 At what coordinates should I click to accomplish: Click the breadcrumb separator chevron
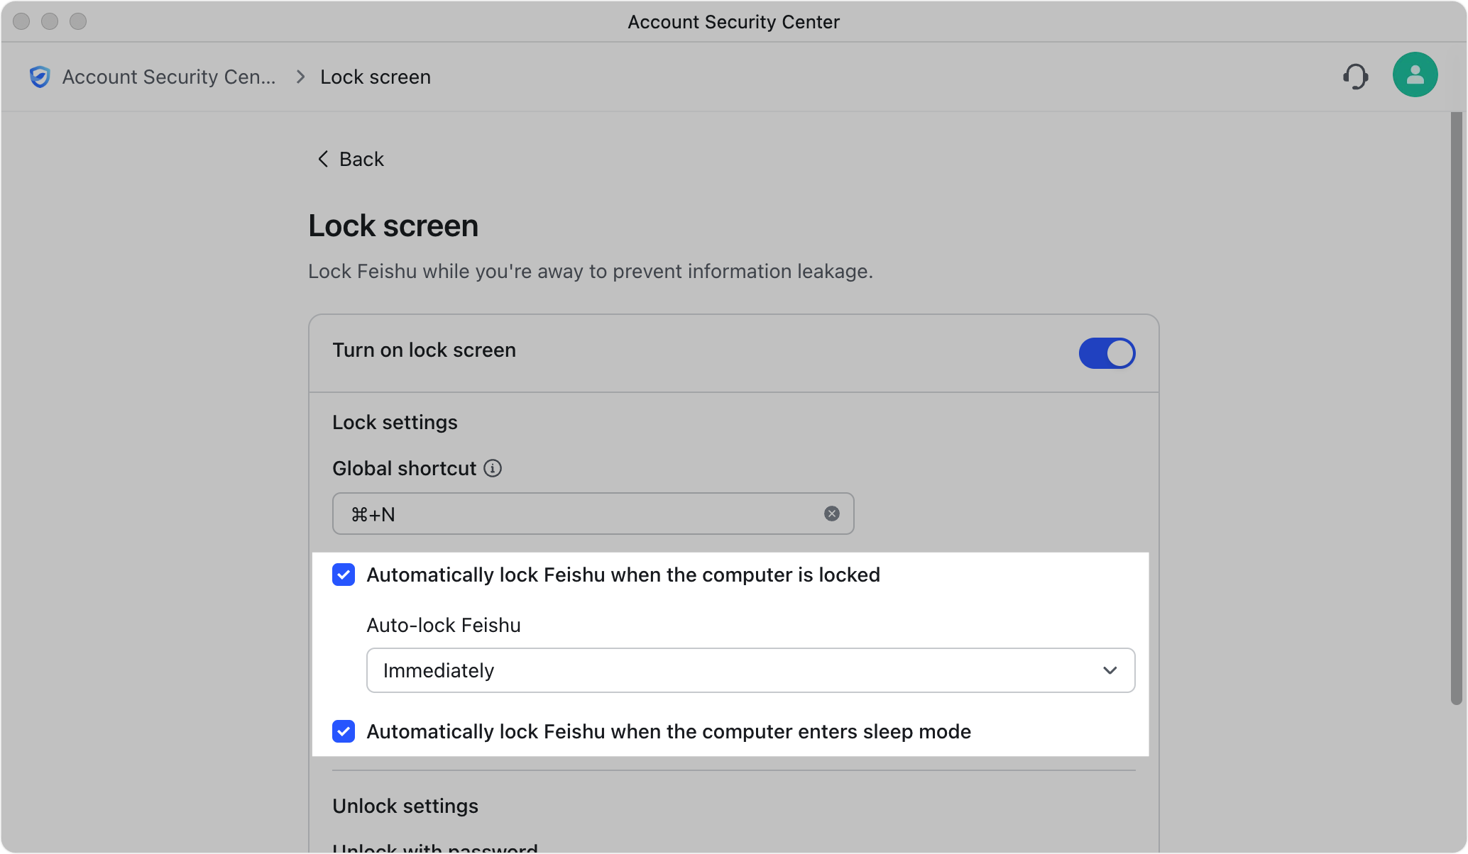point(300,77)
